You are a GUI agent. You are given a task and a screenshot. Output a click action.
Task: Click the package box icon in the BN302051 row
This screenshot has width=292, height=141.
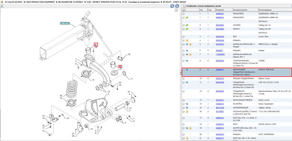pos(190,44)
